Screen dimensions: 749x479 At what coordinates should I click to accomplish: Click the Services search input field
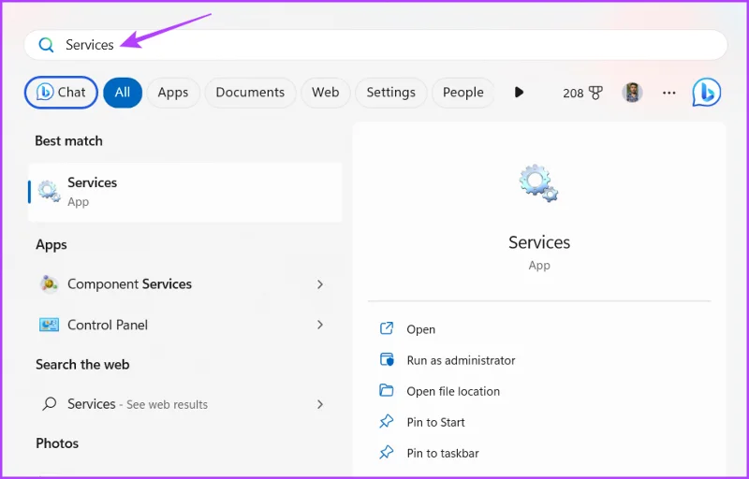375,45
